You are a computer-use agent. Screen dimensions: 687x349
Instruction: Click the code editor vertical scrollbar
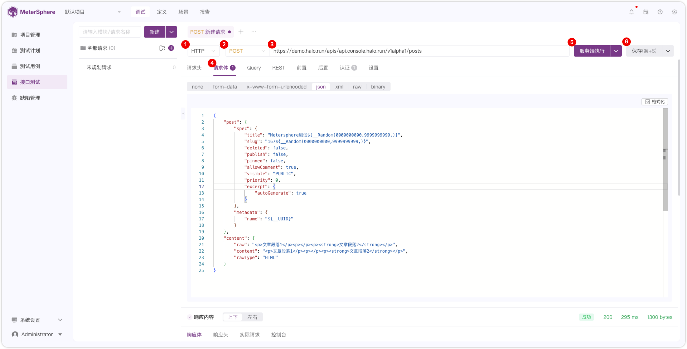click(x=665, y=159)
